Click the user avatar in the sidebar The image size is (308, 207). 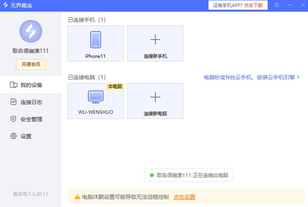(31, 31)
